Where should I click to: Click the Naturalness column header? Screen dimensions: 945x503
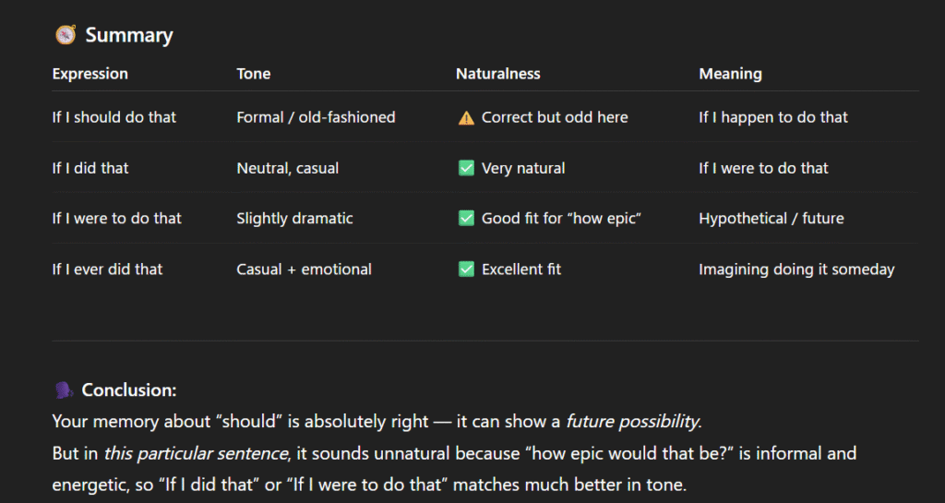click(498, 74)
